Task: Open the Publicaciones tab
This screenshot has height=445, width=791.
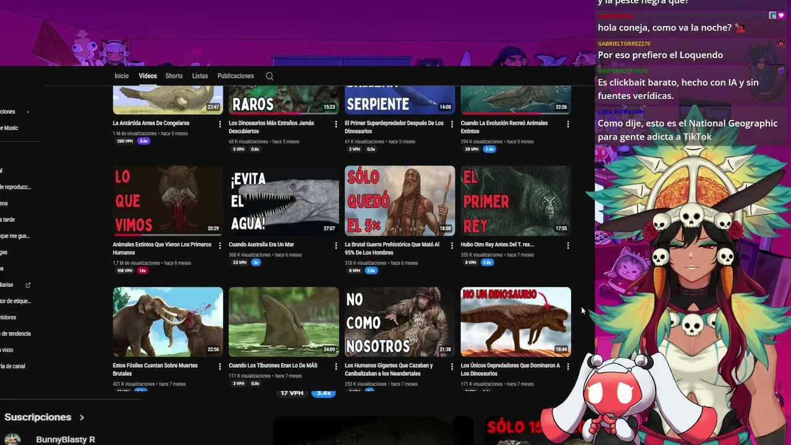Action: [x=235, y=76]
